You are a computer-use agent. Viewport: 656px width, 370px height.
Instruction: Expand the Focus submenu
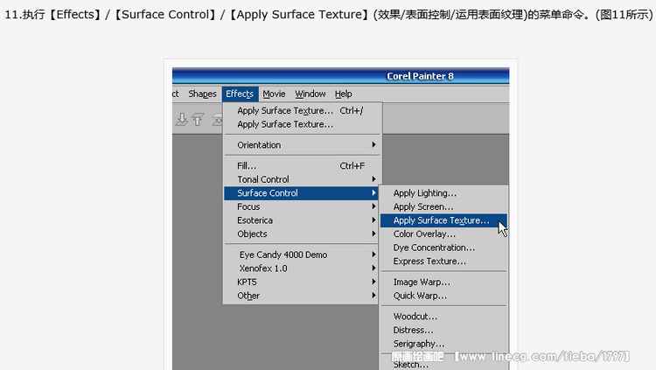[x=302, y=206]
